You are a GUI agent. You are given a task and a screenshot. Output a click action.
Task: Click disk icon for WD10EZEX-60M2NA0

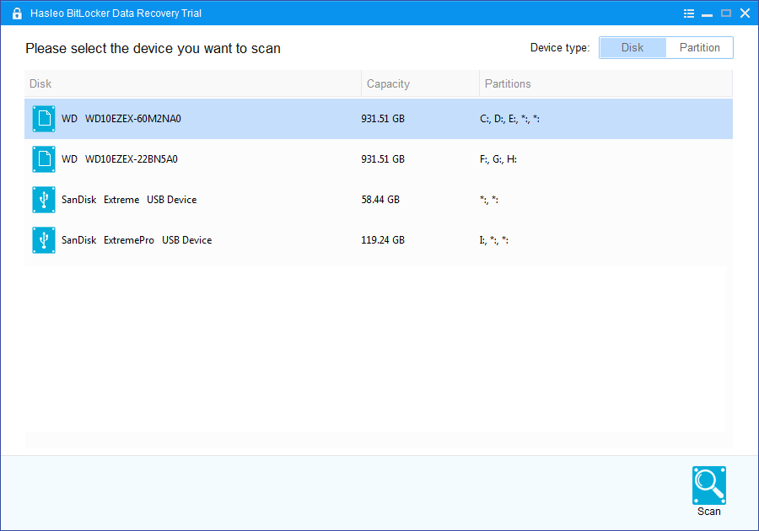tap(44, 119)
